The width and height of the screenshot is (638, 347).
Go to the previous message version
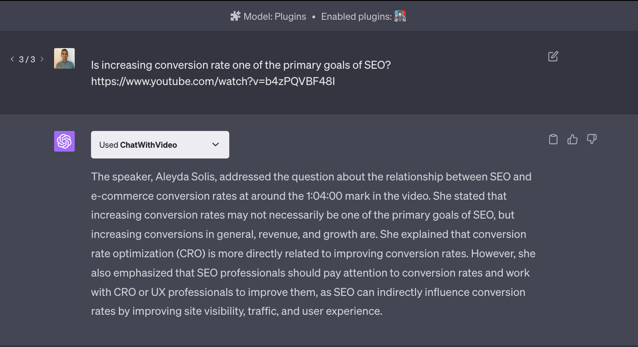click(x=12, y=59)
